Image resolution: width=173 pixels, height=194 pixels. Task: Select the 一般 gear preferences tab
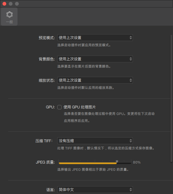9,17
